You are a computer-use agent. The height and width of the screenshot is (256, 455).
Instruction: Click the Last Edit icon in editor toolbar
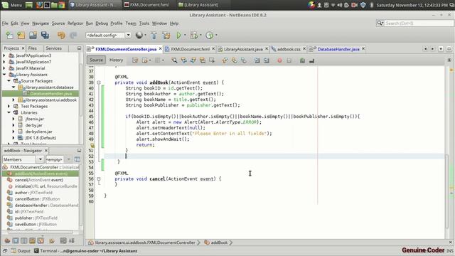(135, 60)
